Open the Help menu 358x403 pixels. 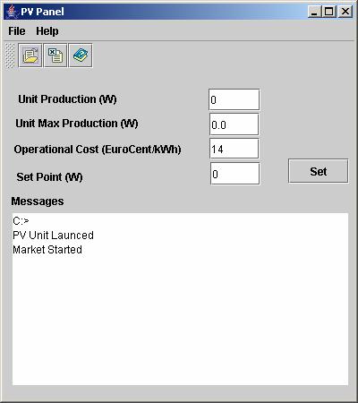47,31
